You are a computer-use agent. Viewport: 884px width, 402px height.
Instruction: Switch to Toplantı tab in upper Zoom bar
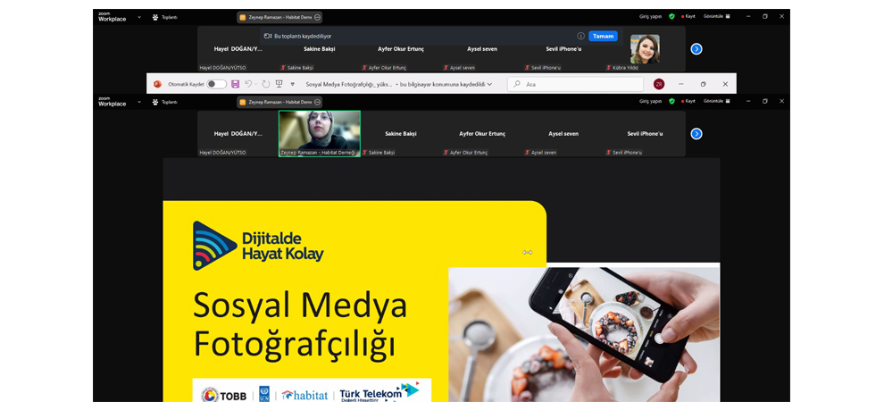pos(164,17)
